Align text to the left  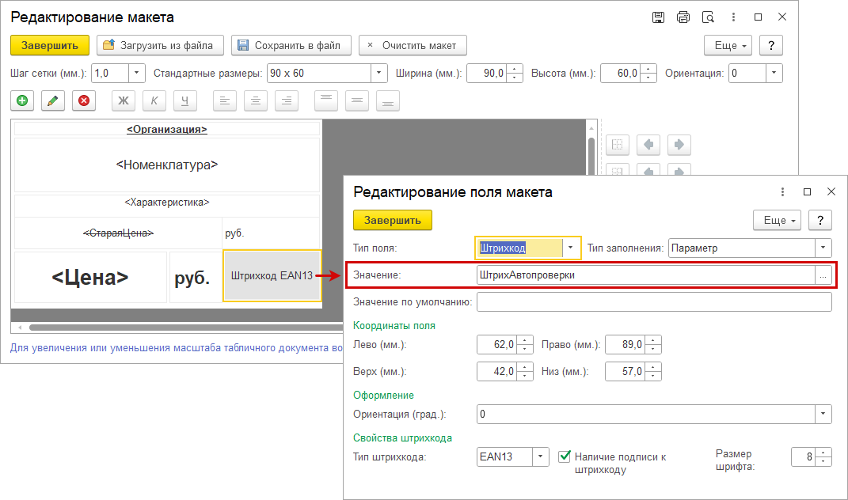click(225, 100)
